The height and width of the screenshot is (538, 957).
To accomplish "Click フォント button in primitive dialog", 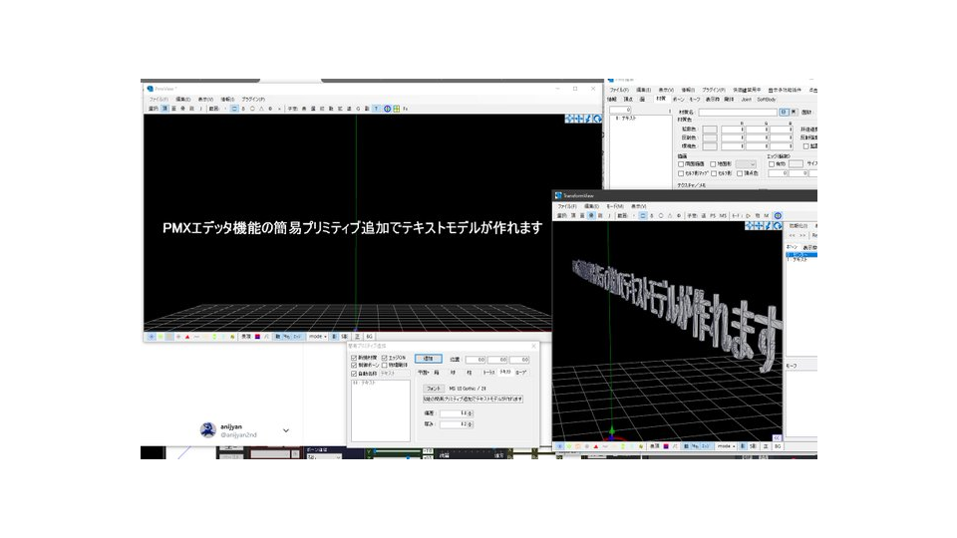I will pos(434,389).
